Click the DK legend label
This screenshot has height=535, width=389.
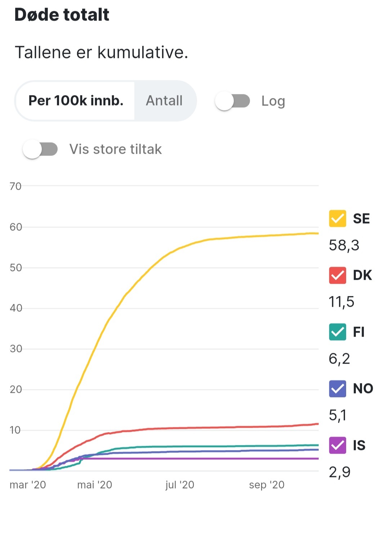click(x=362, y=275)
